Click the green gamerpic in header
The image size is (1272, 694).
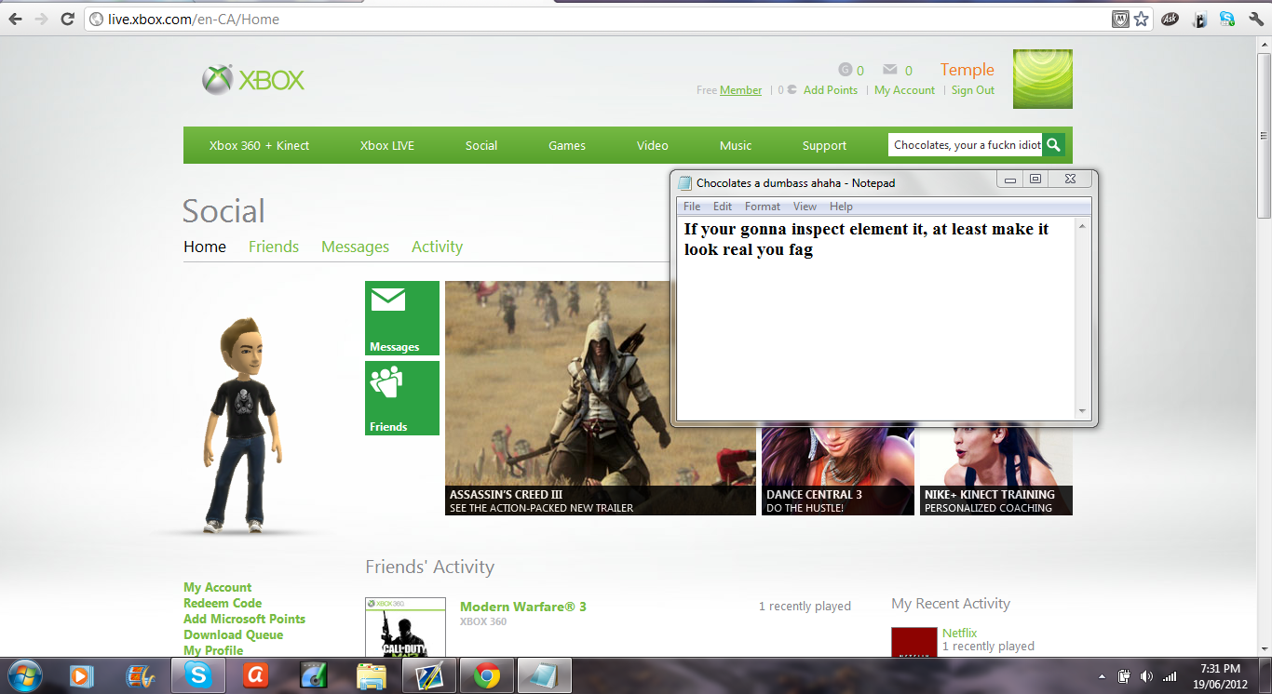(x=1043, y=79)
